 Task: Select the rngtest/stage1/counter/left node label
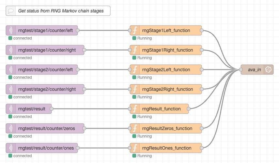pos(45,30)
